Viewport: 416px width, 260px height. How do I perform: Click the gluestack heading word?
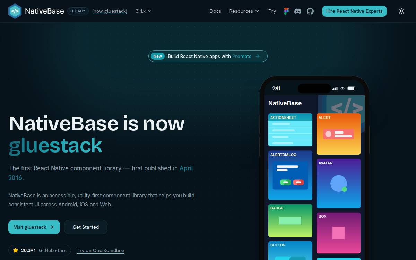coord(55,146)
